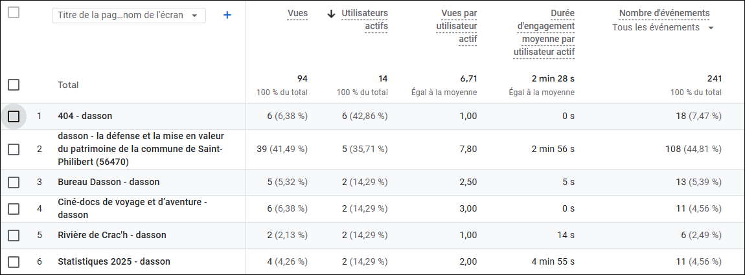Check the Ciné-docs de voyage row checkbox
745x275 pixels.
[x=14, y=209]
